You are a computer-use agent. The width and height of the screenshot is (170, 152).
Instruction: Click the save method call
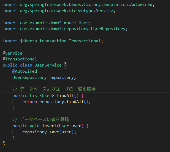(54, 132)
